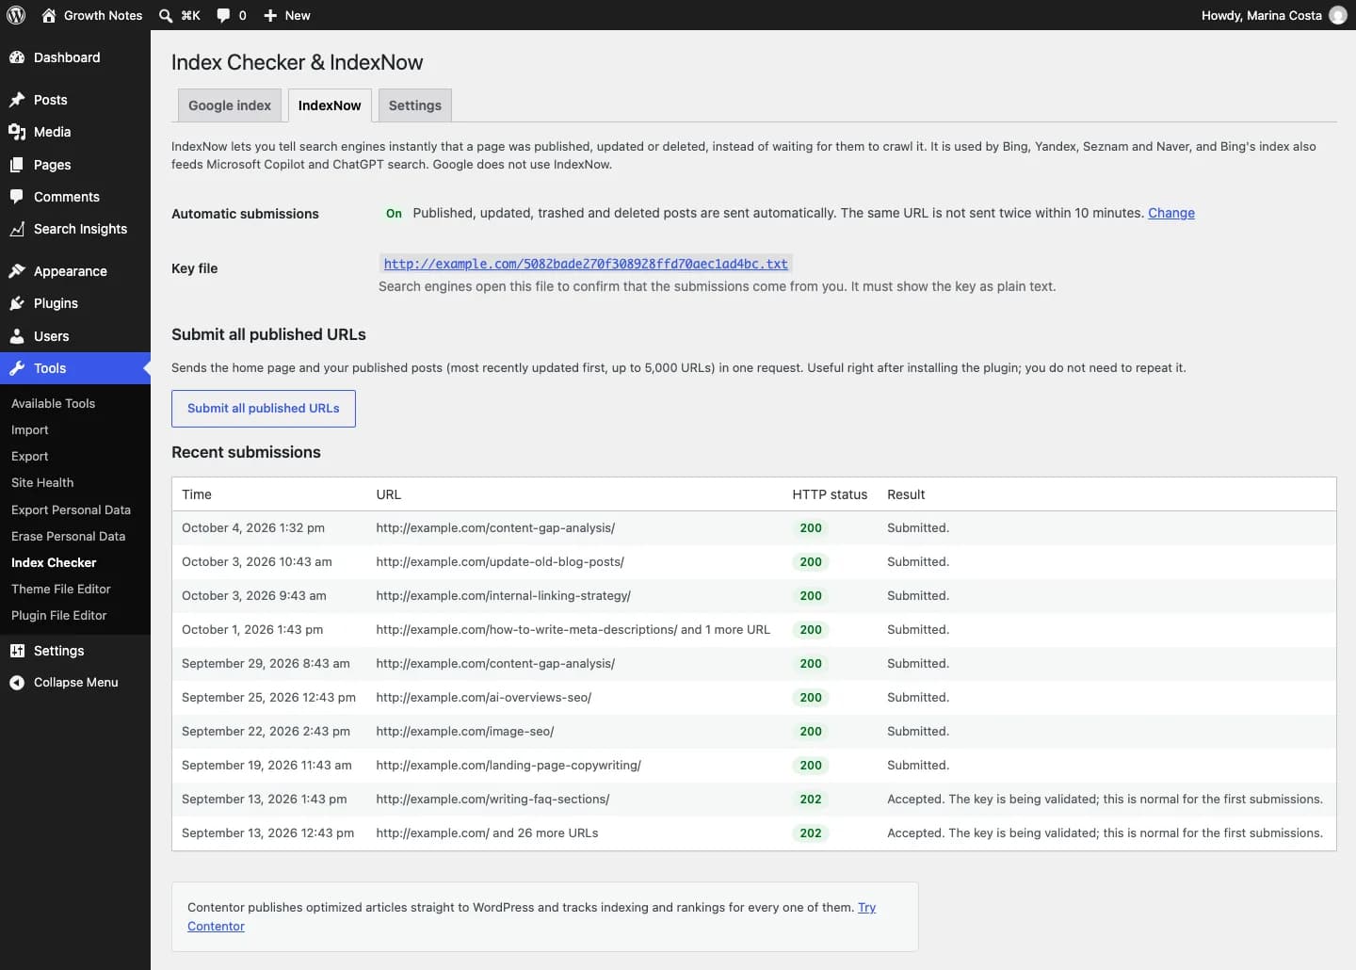
Task: Open the Growth Notes home icon
Action: [49, 15]
